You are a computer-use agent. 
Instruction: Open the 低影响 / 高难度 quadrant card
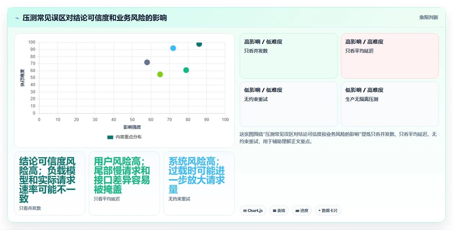[390, 104]
